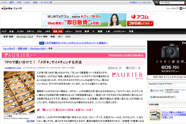Select the IT news tab
The height and width of the screenshot is (124, 186).
[x=93, y=31]
